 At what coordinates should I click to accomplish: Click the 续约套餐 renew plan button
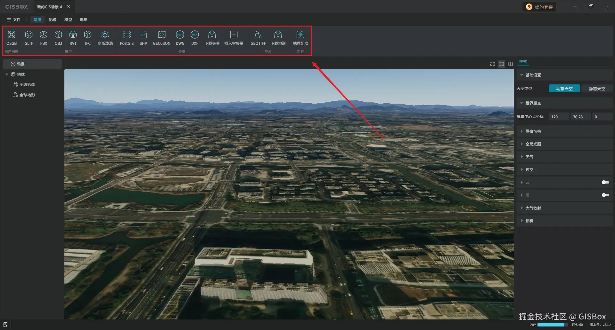click(x=540, y=7)
